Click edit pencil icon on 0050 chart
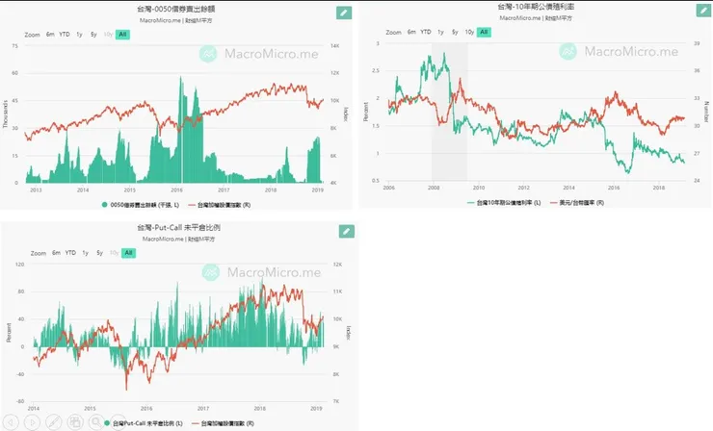The height and width of the screenshot is (431, 713). click(344, 13)
